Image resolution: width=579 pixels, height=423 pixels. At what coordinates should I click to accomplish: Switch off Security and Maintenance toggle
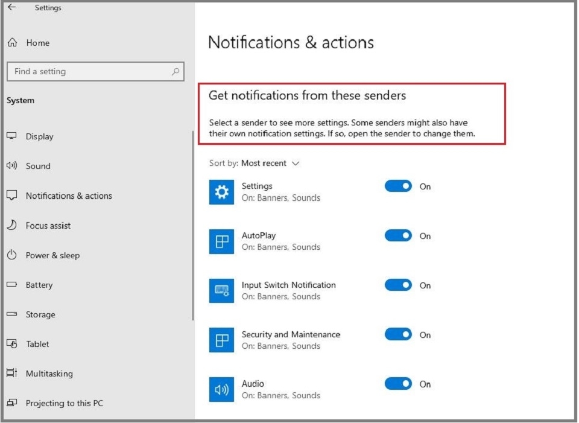tap(398, 334)
